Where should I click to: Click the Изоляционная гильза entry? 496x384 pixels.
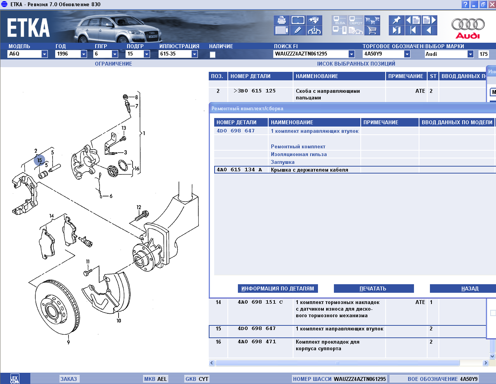299,154
